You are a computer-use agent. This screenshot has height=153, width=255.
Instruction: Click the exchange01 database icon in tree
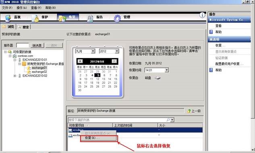point(29,68)
